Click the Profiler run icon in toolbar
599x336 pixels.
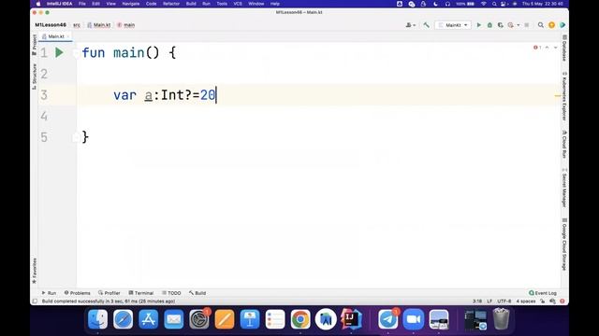[x=511, y=25]
